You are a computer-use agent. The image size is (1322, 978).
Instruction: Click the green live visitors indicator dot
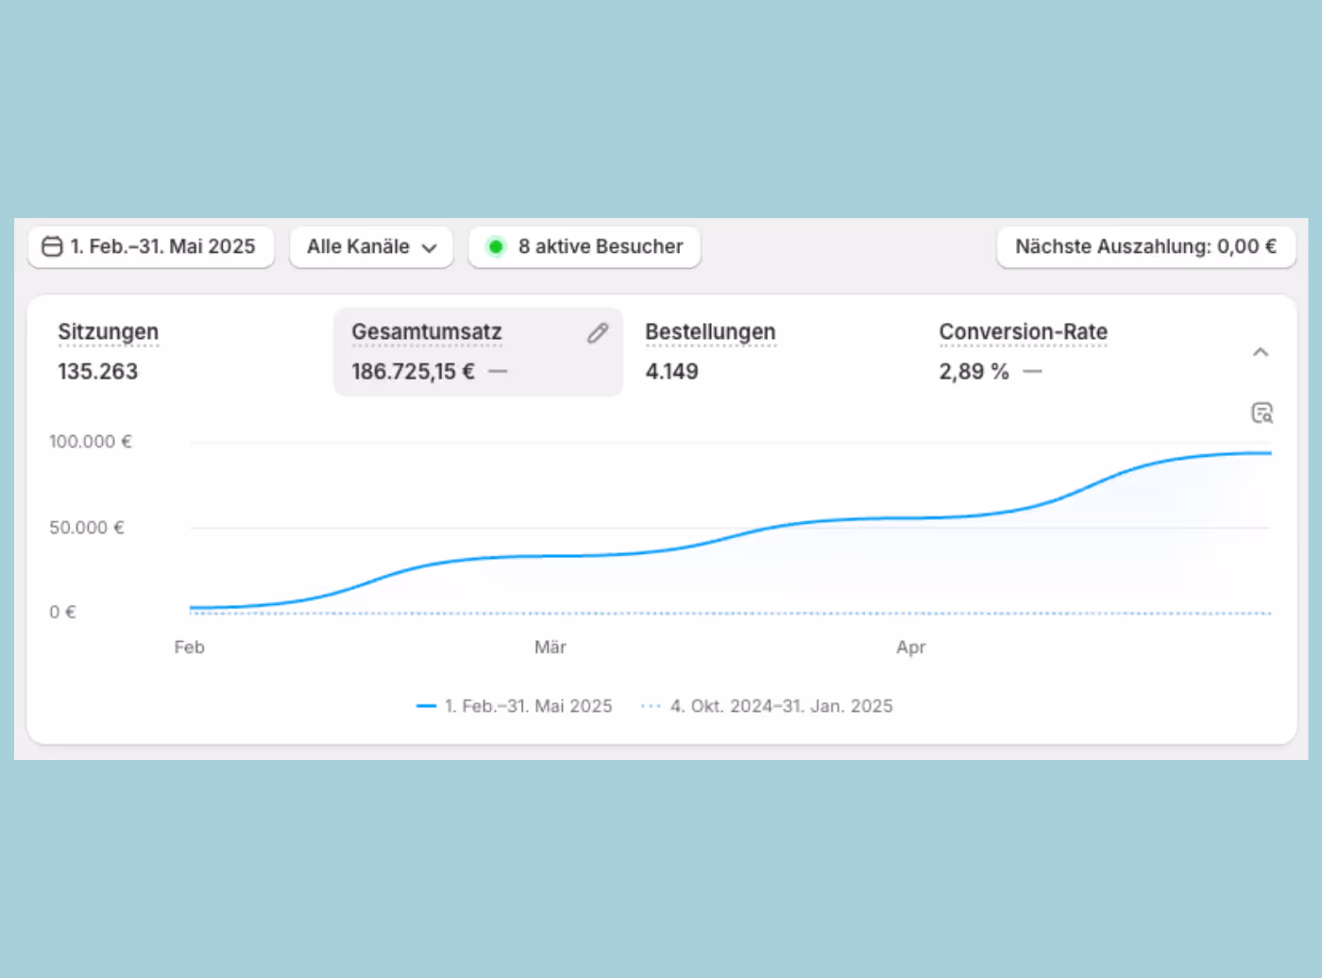click(x=496, y=246)
